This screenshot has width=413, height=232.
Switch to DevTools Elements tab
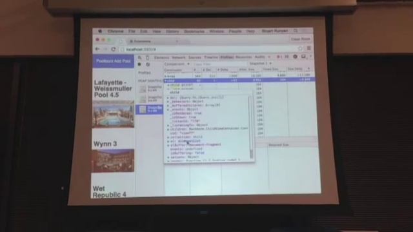click(x=161, y=57)
